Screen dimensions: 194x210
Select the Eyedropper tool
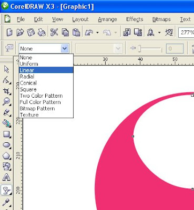click(x=6, y=203)
